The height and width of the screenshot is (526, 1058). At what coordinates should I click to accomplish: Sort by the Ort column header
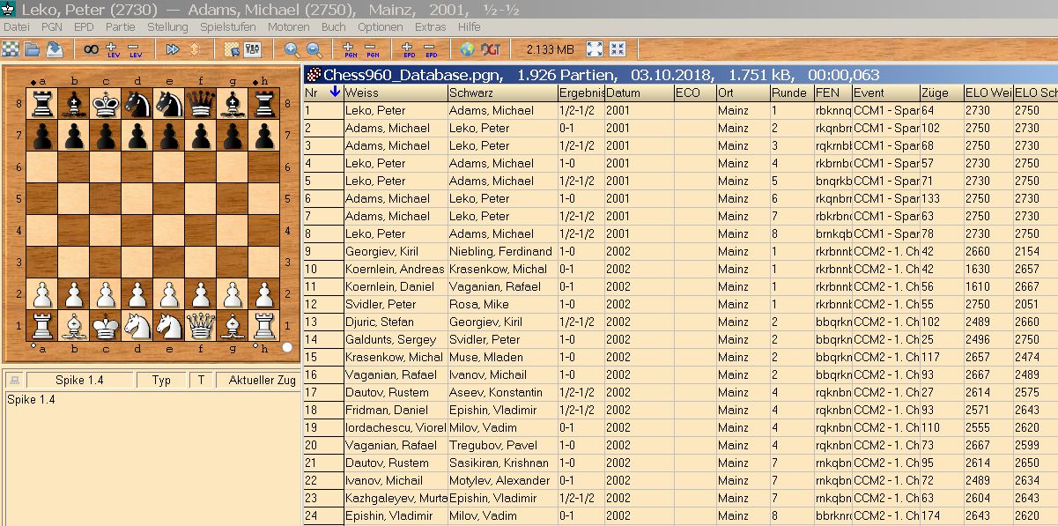[742, 93]
